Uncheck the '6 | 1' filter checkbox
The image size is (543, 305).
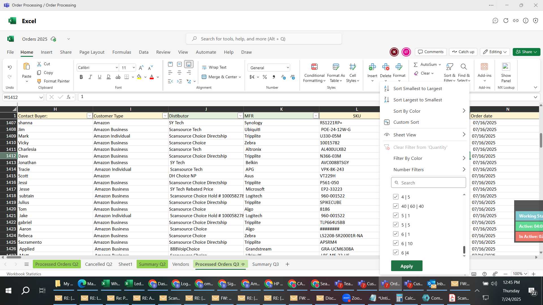point(396,234)
